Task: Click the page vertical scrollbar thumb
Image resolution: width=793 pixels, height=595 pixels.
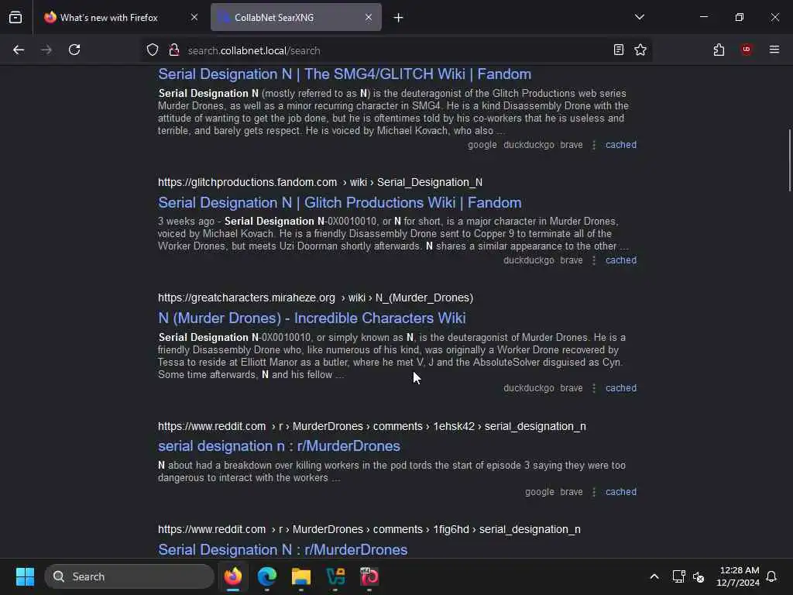Action: click(x=789, y=160)
